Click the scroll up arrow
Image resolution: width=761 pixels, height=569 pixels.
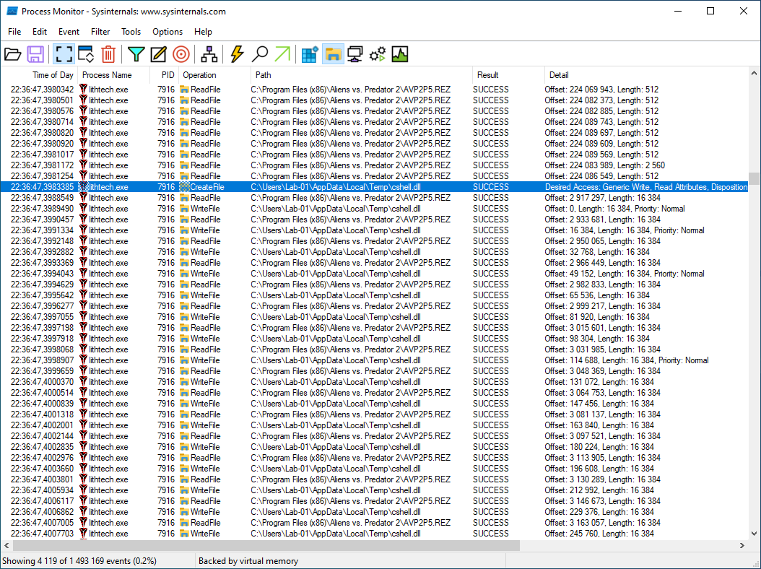[754, 74]
